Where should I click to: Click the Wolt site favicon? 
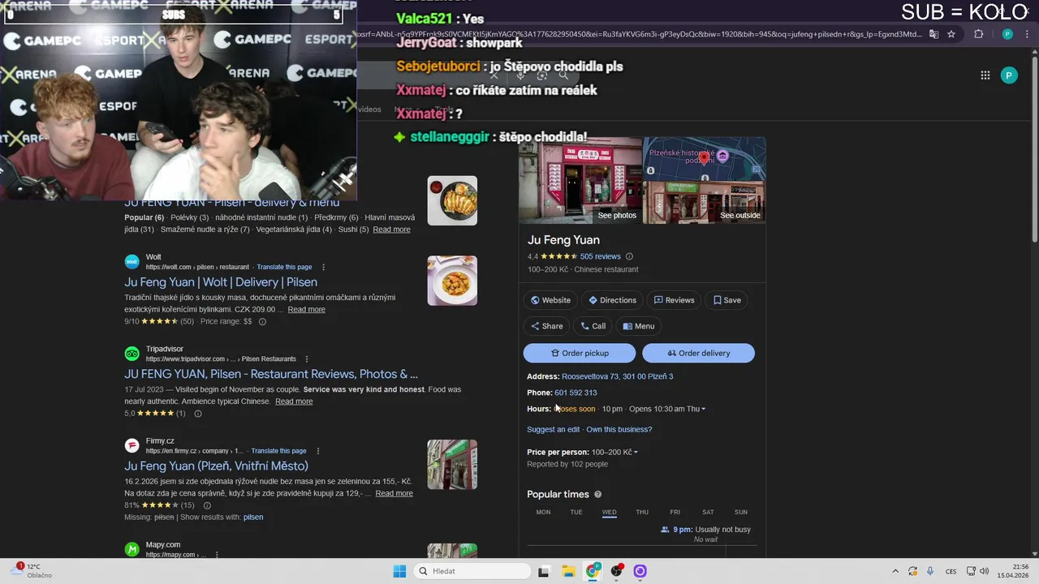(131, 261)
